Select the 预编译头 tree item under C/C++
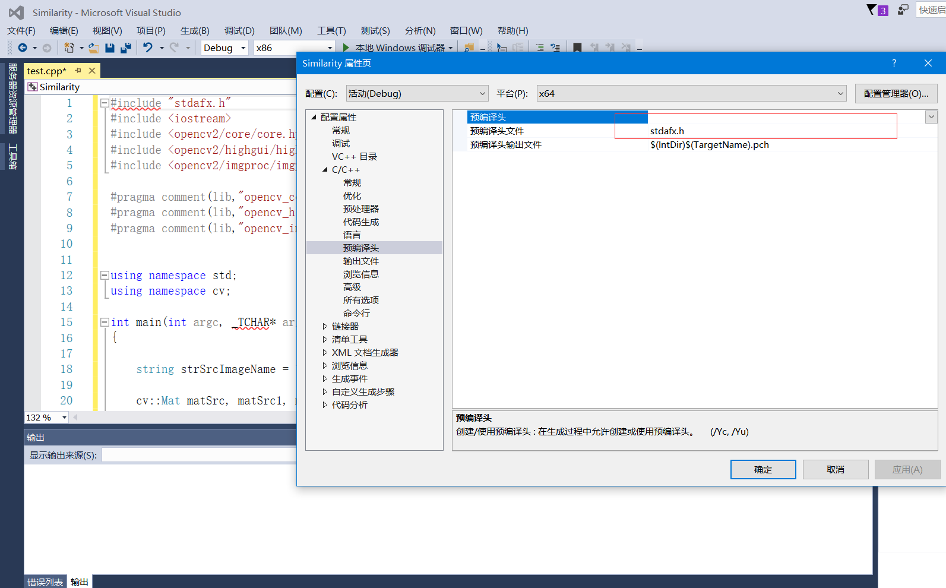946x588 pixels. (x=361, y=248)
